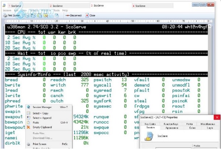
Task: Click the time 08:20:44 in terminal header
Action: pyautogui.click(x=172, y=27)
